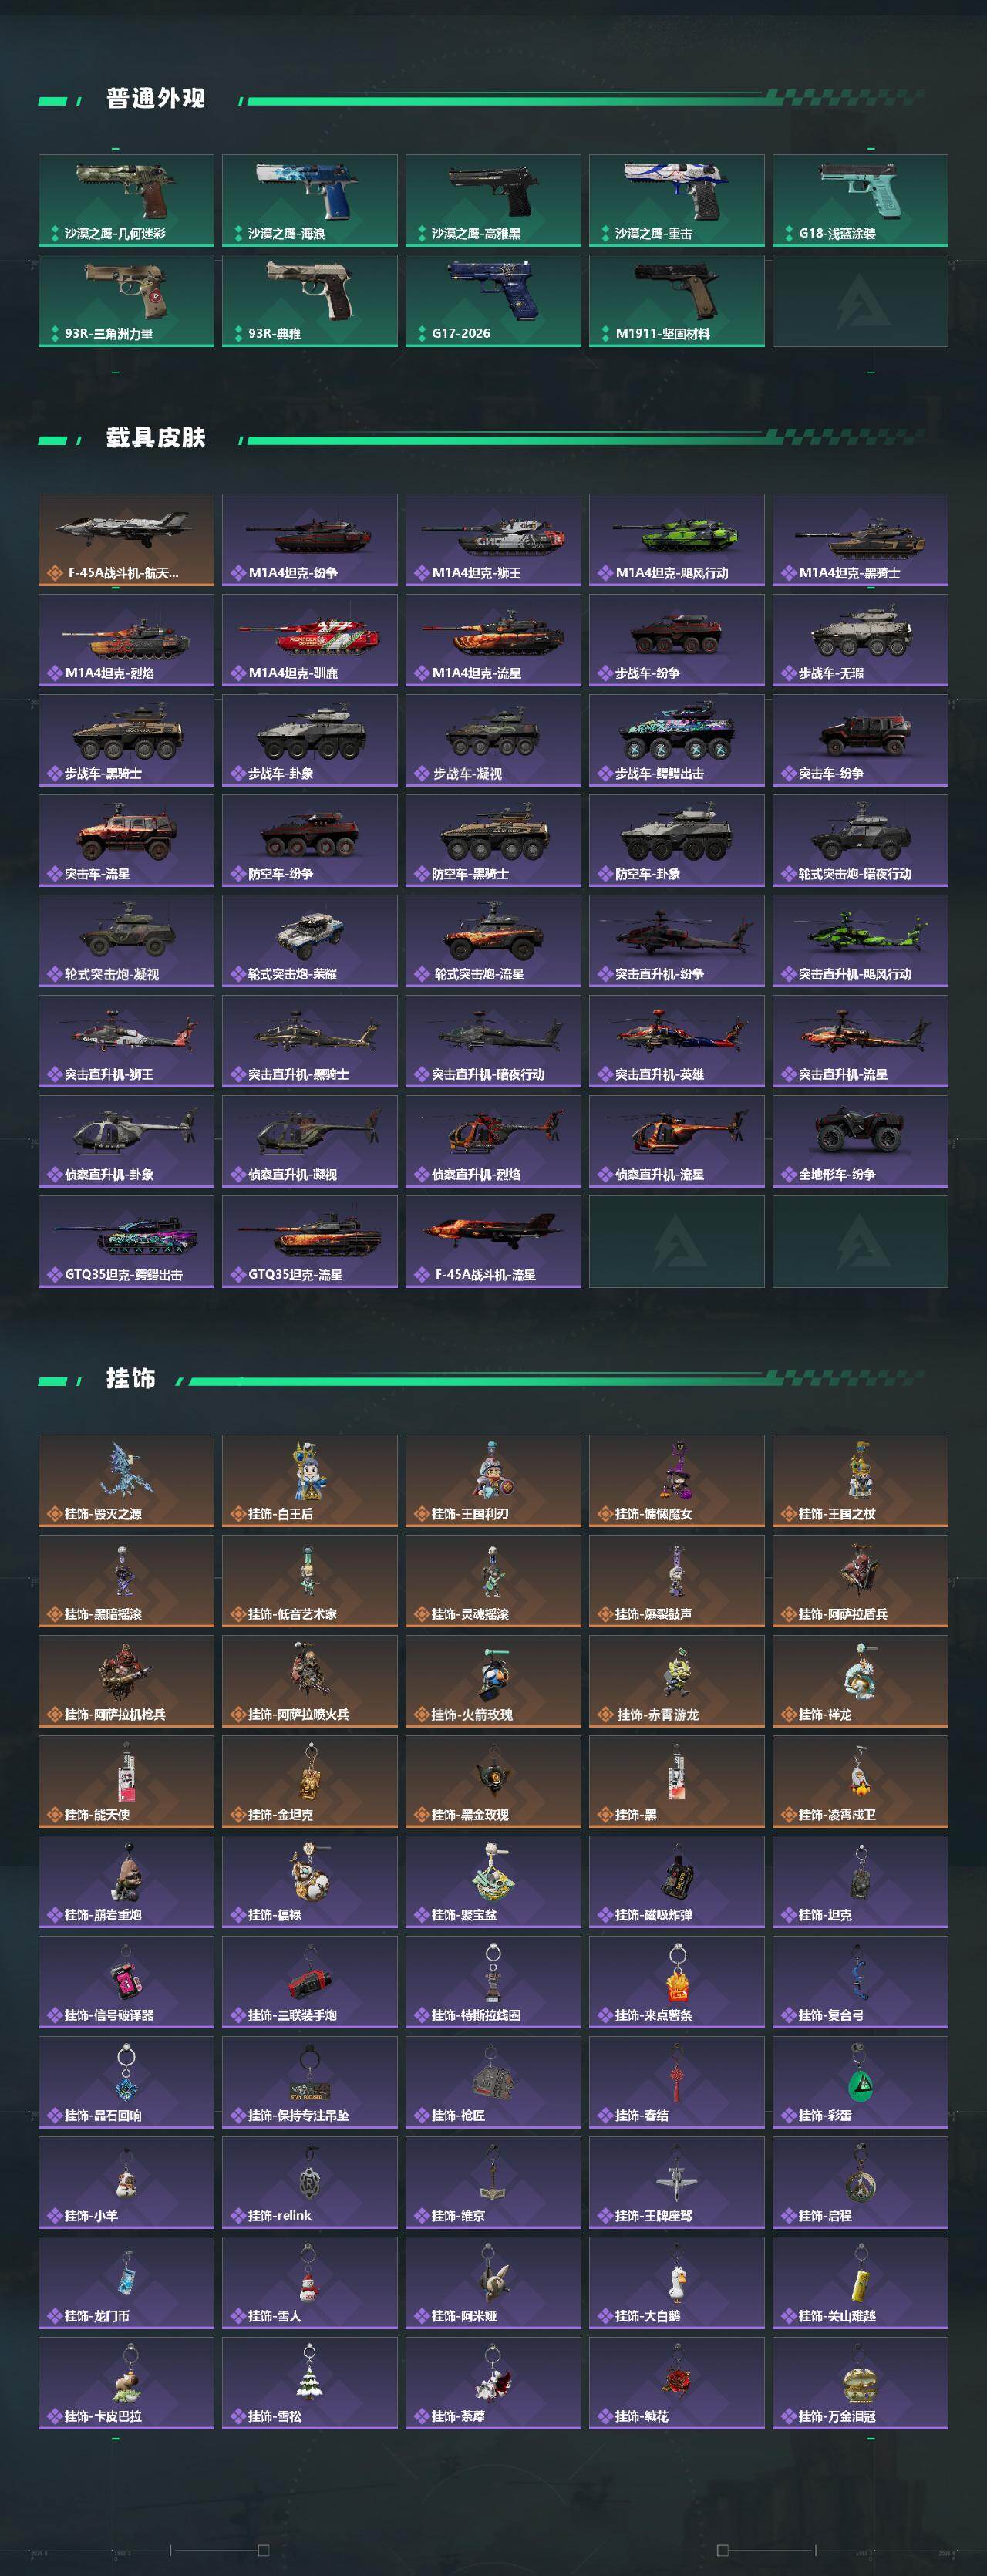Select the 挂饰-毁灭之源 charm

pyautogui.click(x=126, y=1480)
